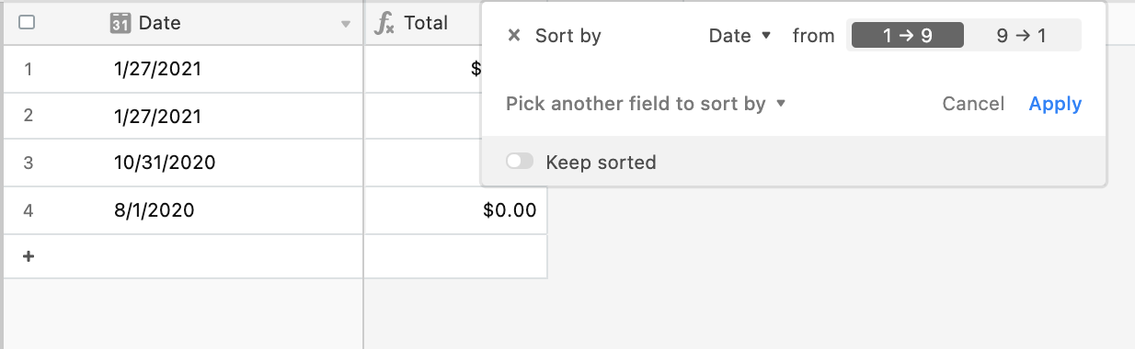This screenshot has width=1135, height=349.
Task: Click the formula fx icon in Total header
Action: 384,24
